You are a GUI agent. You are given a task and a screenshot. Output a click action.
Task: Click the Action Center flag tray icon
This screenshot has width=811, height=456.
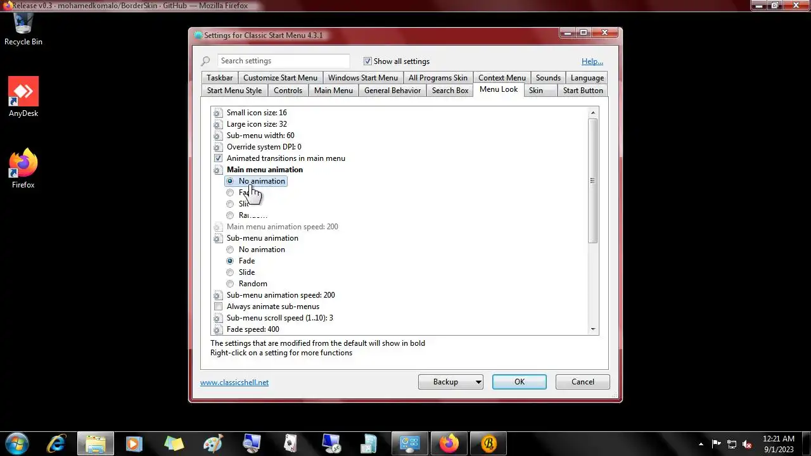pos(717,444)
